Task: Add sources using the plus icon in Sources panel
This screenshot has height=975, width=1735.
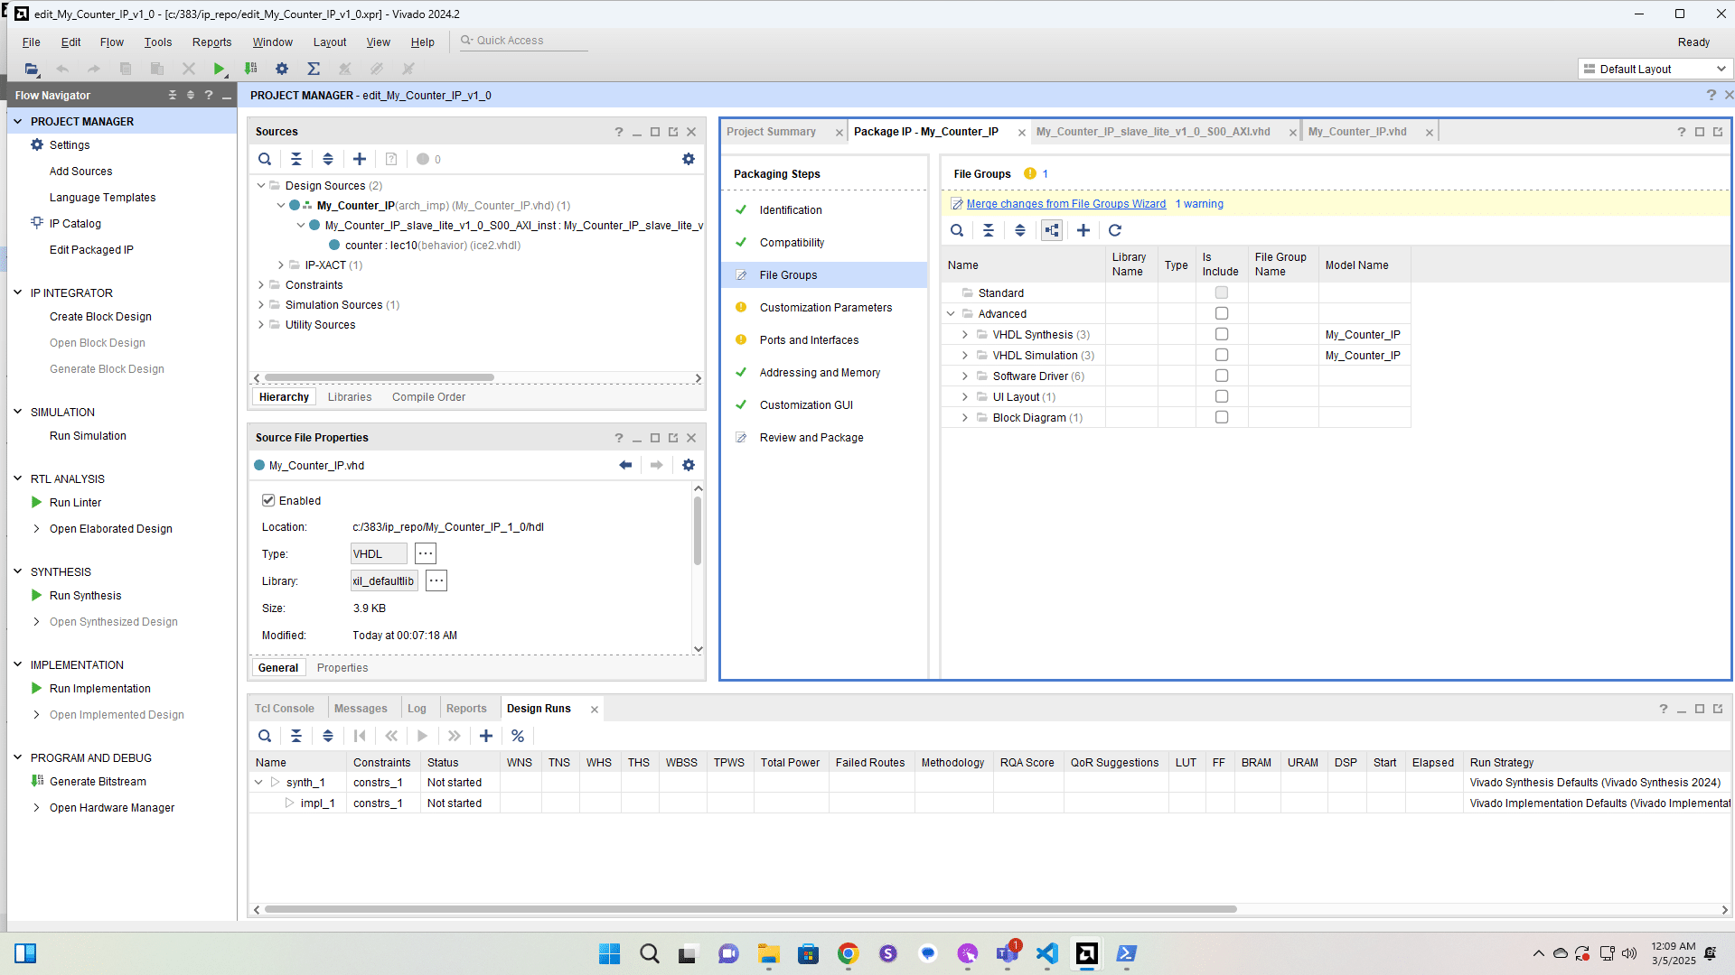Action: tap(359, 159)
